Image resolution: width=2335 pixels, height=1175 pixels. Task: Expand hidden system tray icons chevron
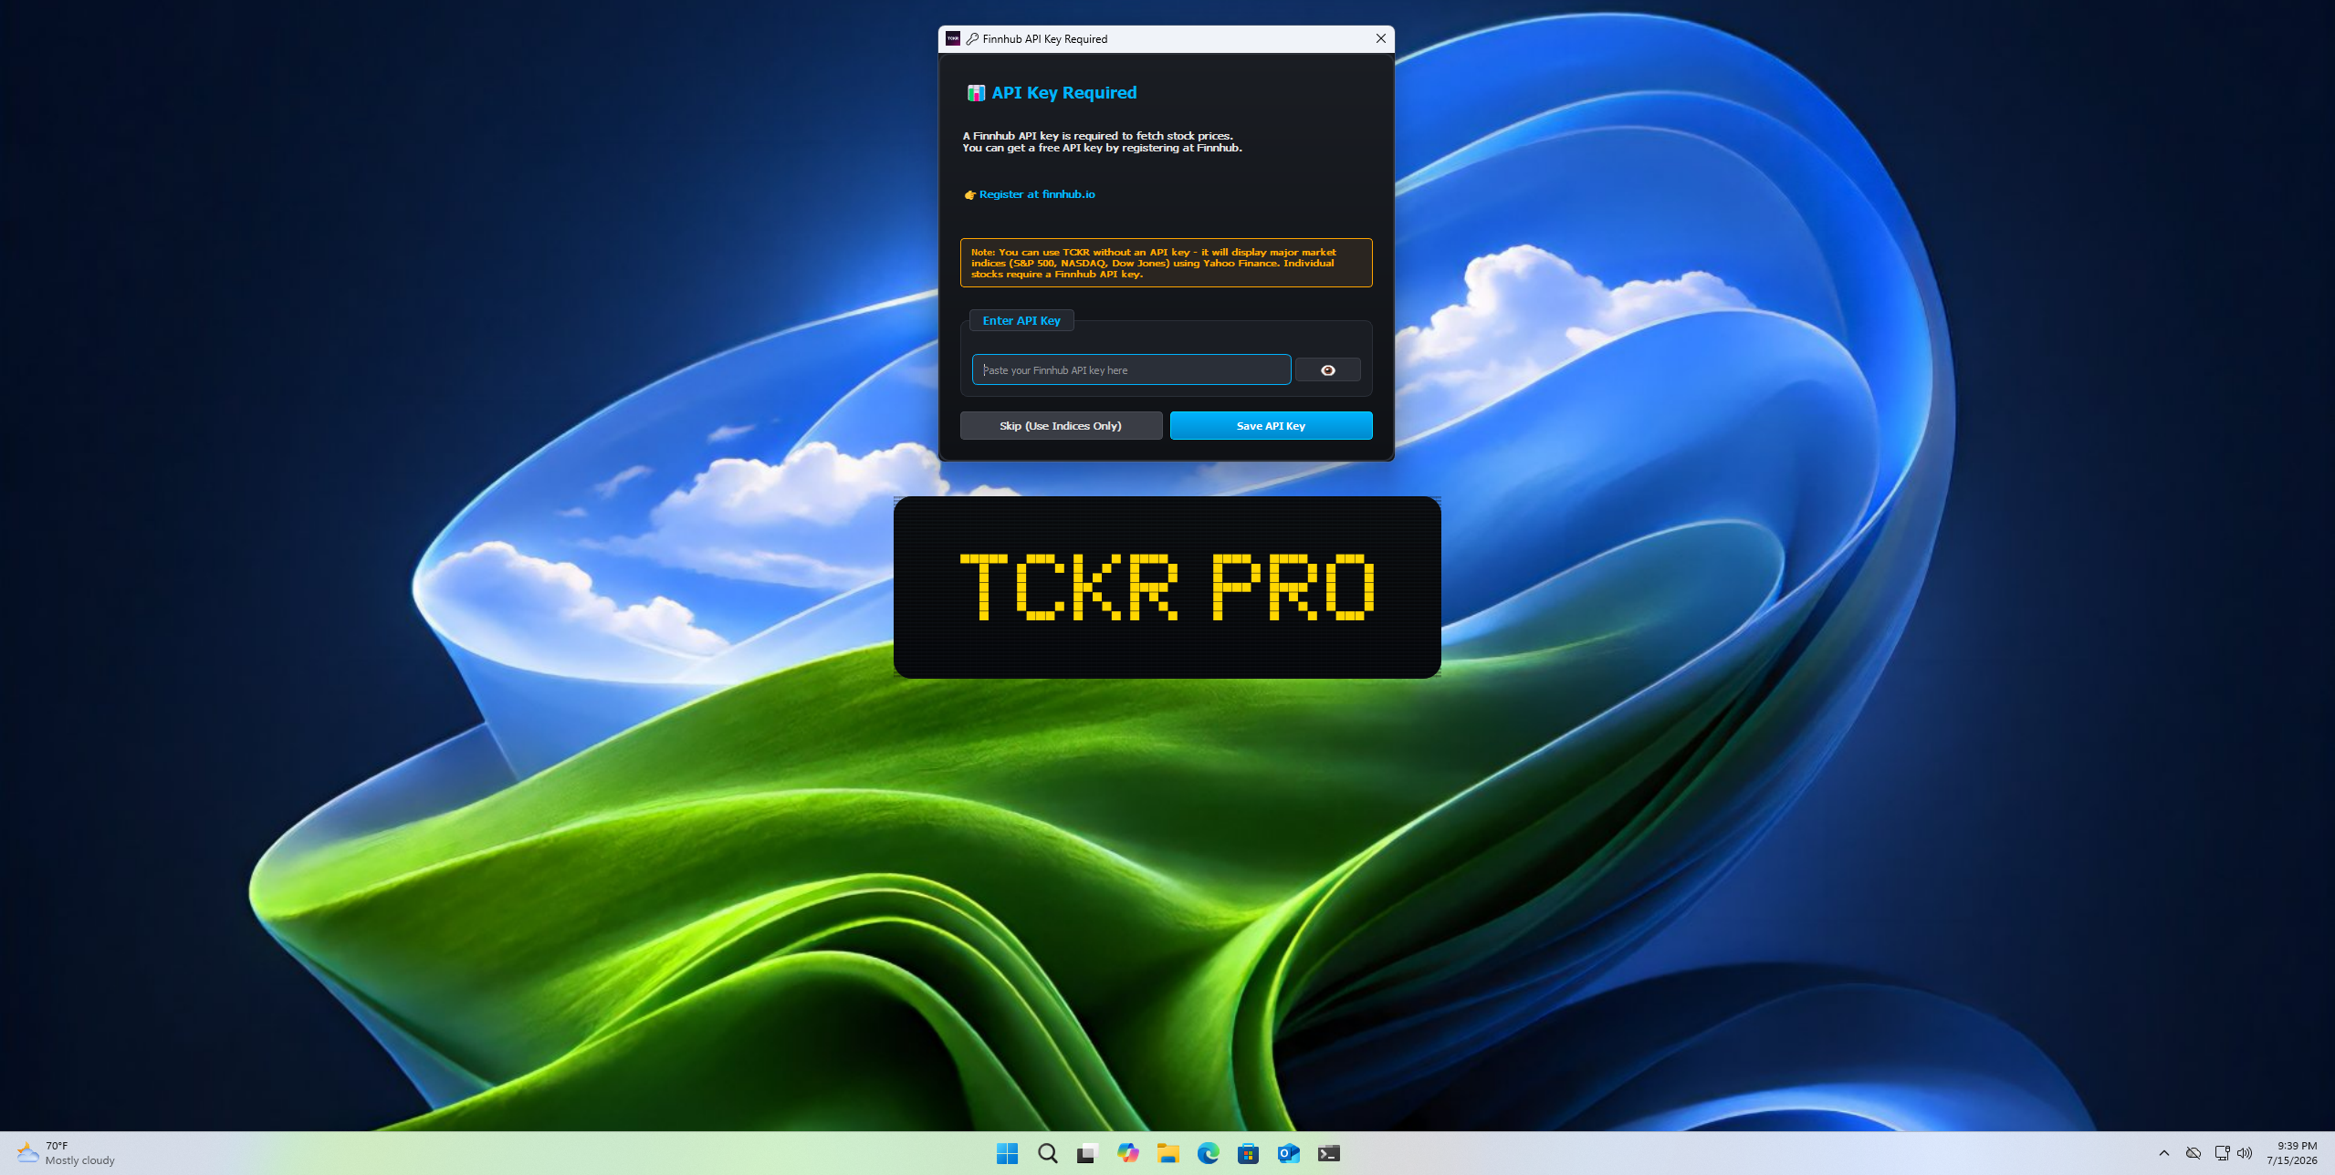click(2163, 1153)
